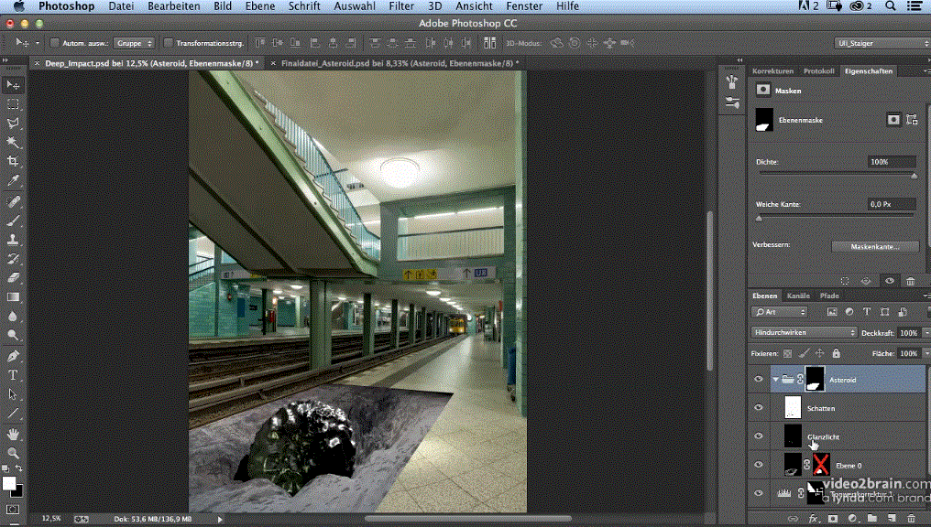The image size is (931, 527).
Task: Open the Filter menu
Action: [x=401, y=5]
